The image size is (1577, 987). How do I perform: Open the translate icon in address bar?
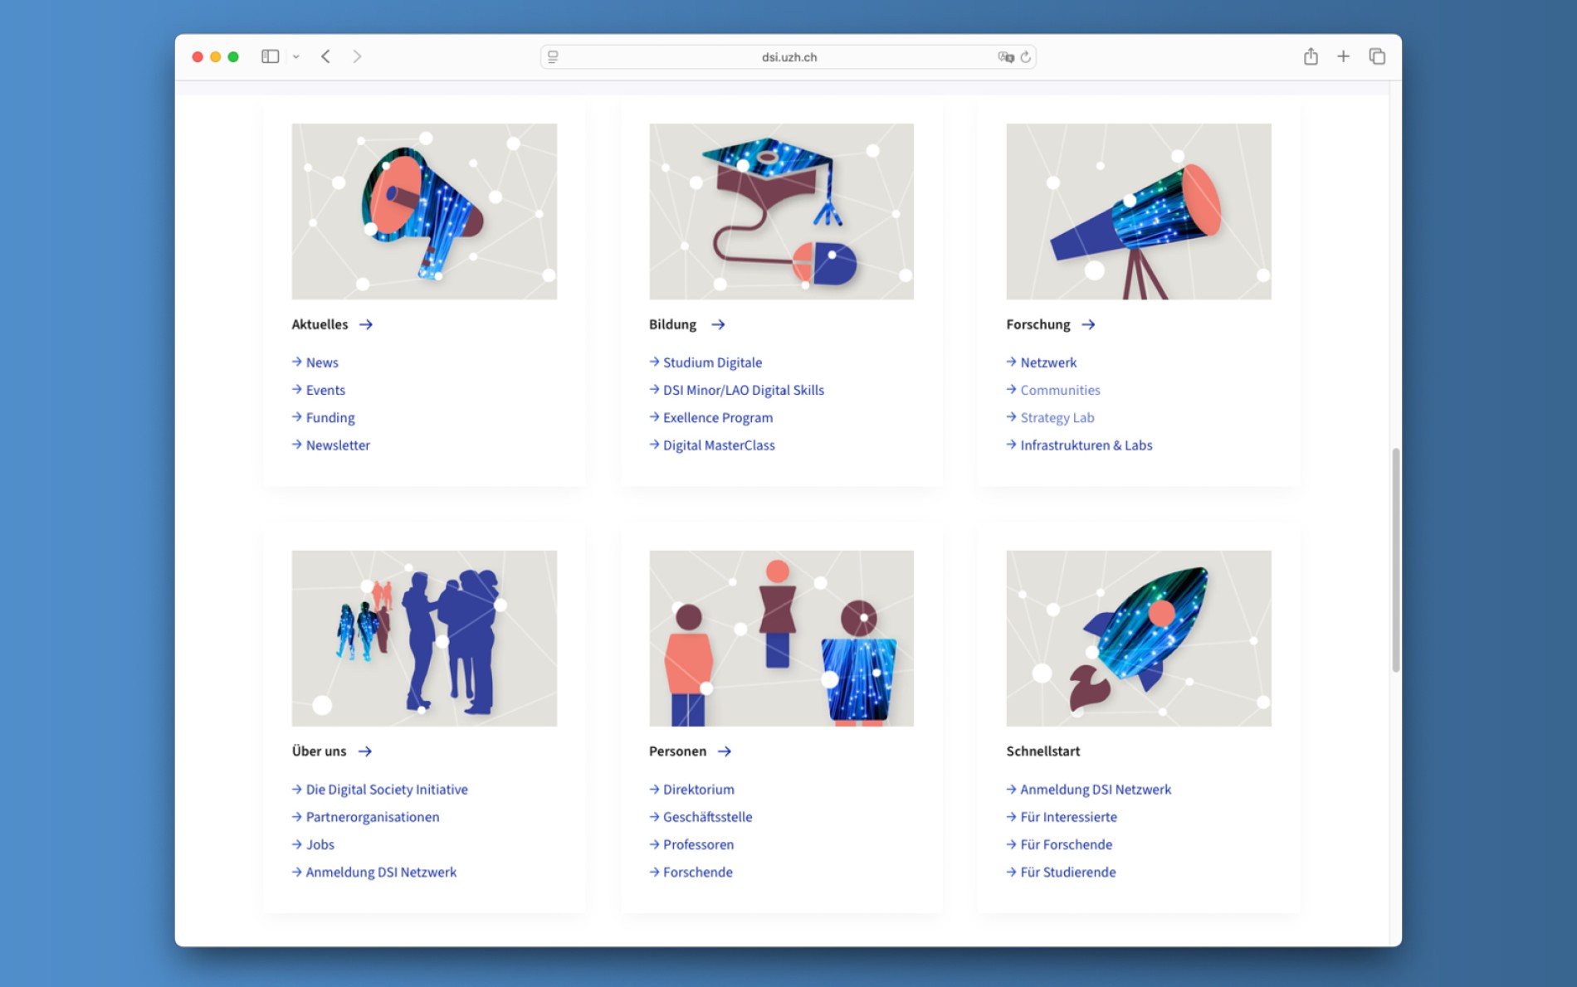(1005, 57)
